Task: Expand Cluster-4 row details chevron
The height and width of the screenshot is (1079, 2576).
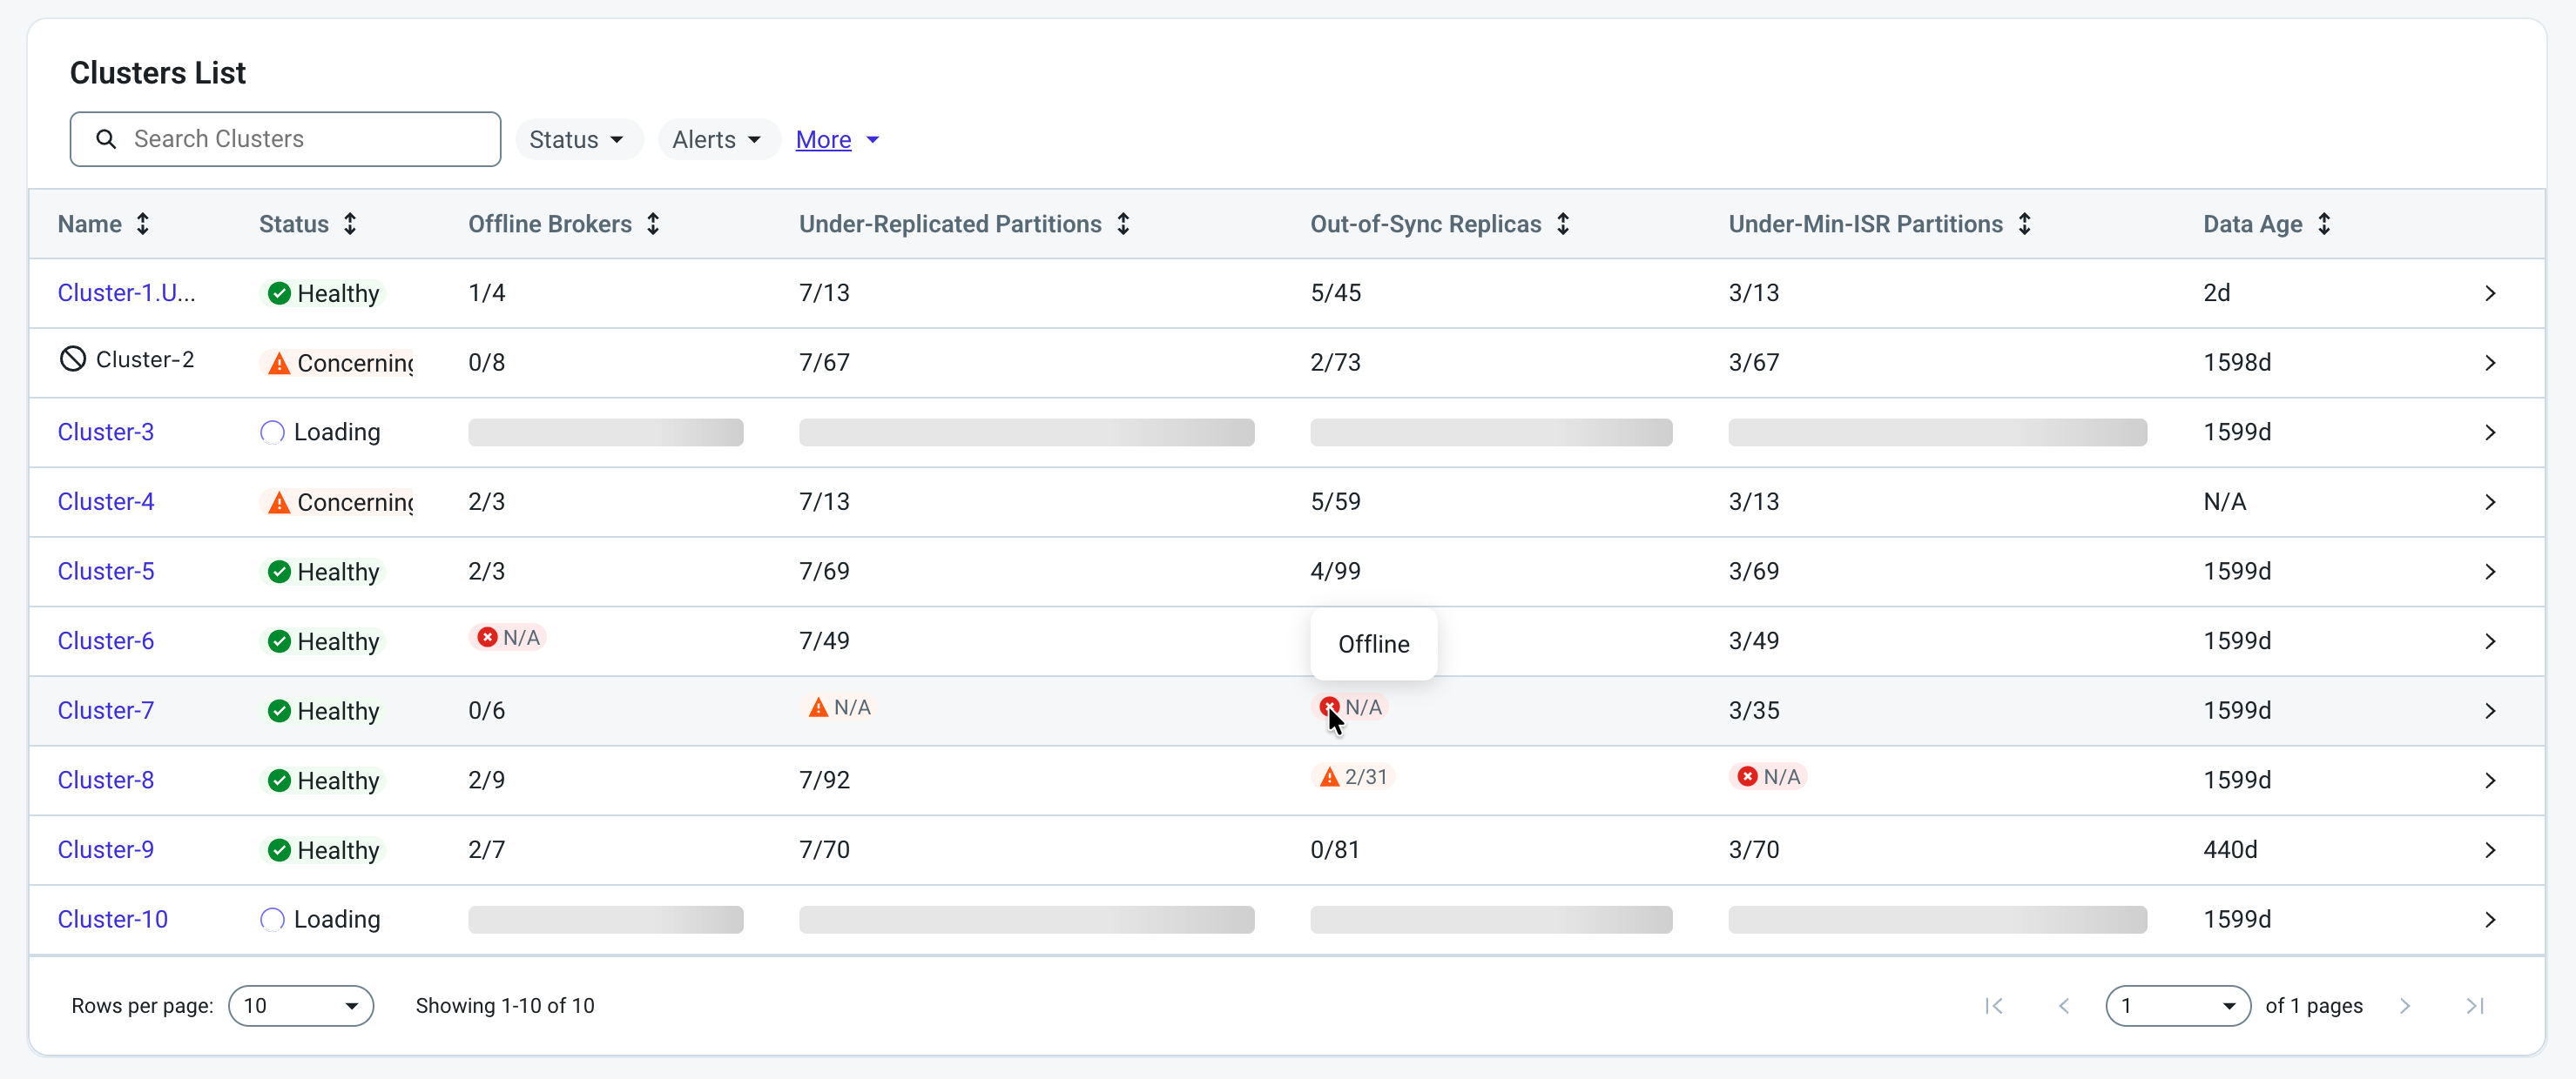Action: click(2490, 503)
